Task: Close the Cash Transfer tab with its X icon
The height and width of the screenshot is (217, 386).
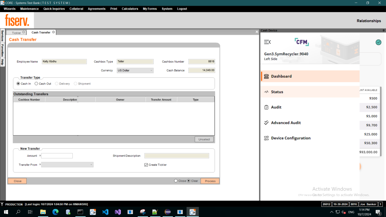Action: click(53, 32)
